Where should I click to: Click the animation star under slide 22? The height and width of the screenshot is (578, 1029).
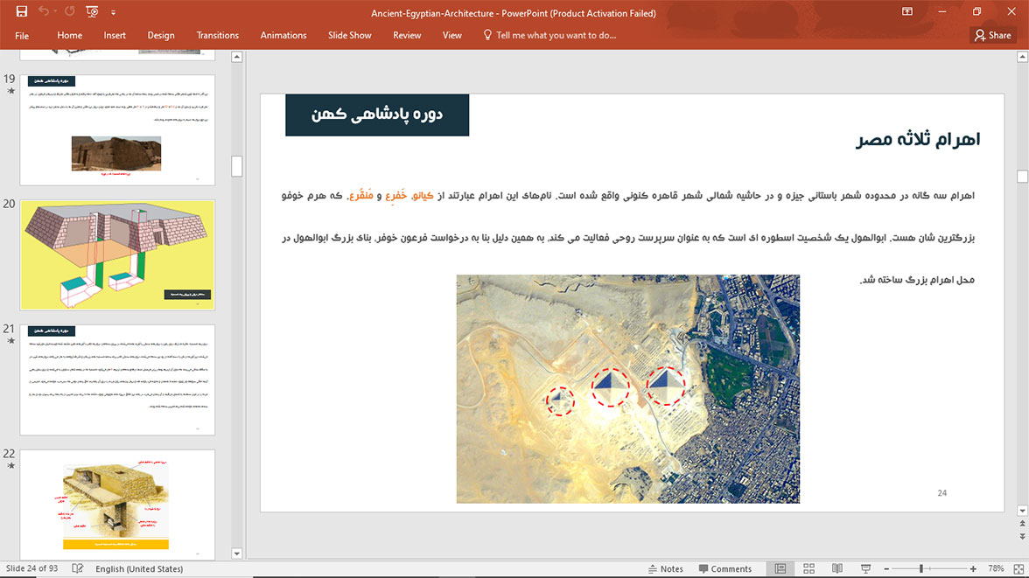click(10, 466)
